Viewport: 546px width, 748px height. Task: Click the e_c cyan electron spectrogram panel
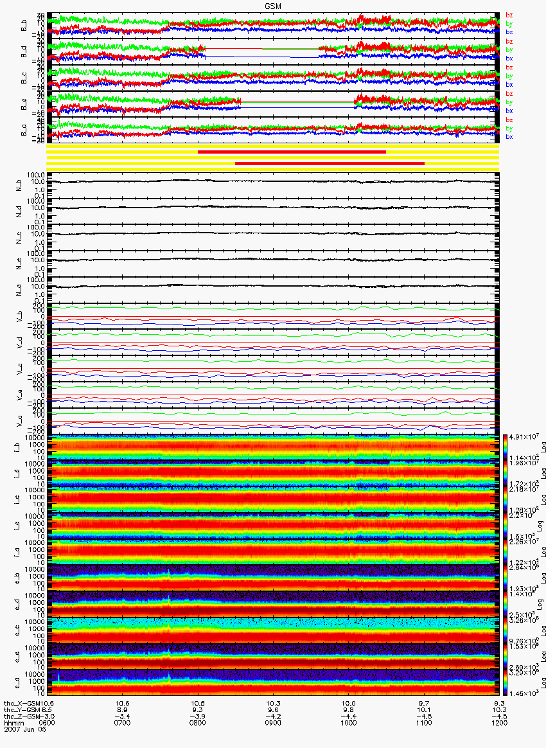click(273, 632)
